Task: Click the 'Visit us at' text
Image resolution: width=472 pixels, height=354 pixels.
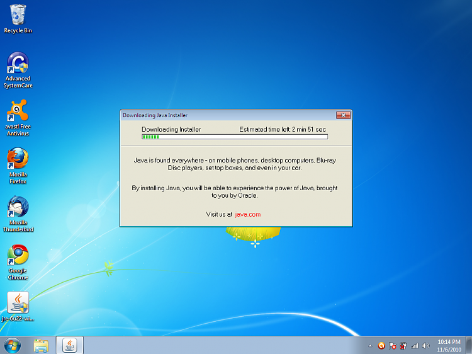Action: (219, 215)
